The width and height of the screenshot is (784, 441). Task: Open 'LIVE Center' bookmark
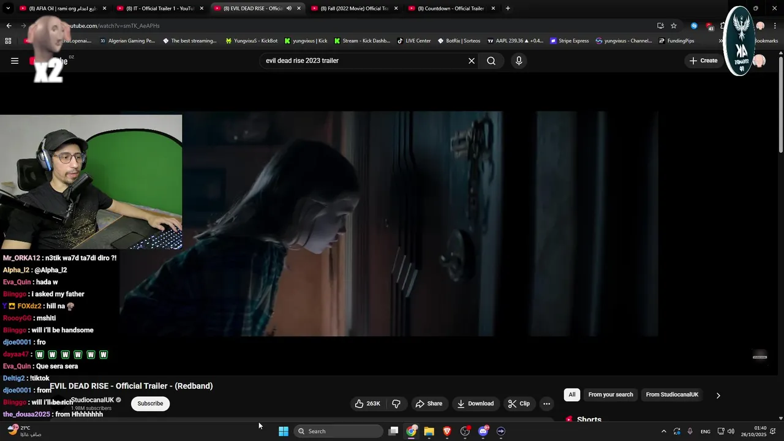(x=414, y=41)
